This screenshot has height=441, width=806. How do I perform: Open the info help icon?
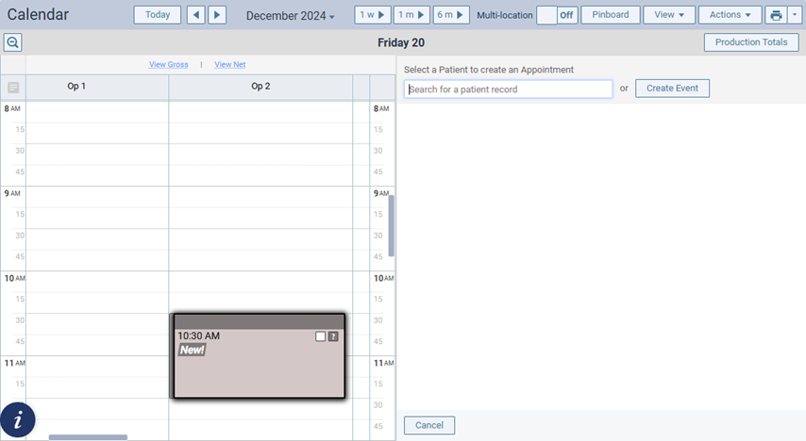pyautogui.click(x=18, y=419)
